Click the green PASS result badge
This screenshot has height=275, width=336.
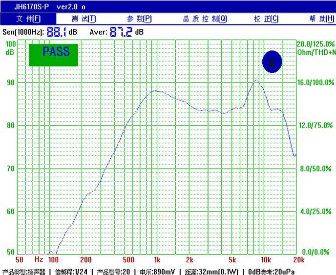pyautogui.click(x=54, y=55)
